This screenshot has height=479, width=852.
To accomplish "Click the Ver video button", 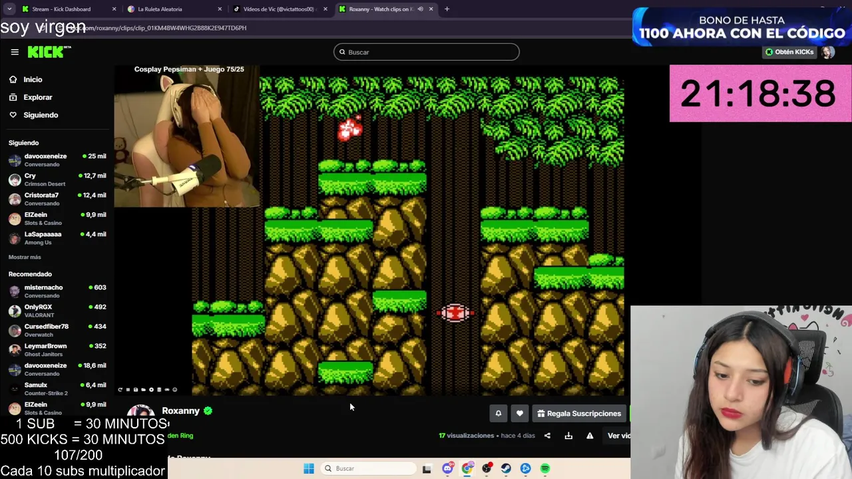I will coord(618,436).
